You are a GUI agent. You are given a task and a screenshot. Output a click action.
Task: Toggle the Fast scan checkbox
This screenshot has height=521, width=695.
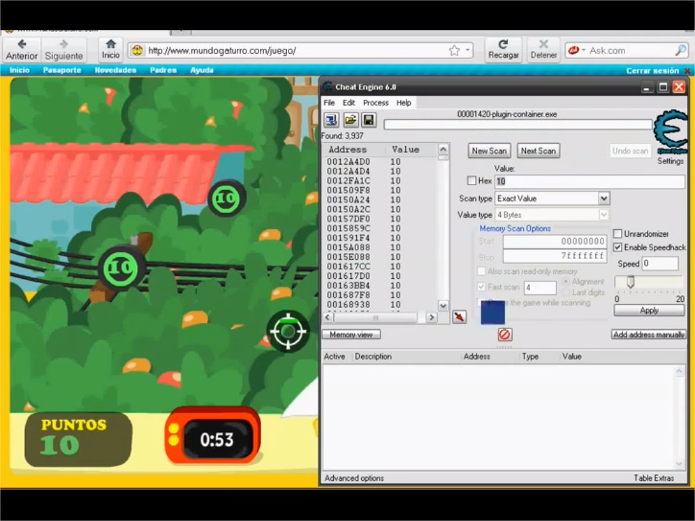[x=481, y=287]
